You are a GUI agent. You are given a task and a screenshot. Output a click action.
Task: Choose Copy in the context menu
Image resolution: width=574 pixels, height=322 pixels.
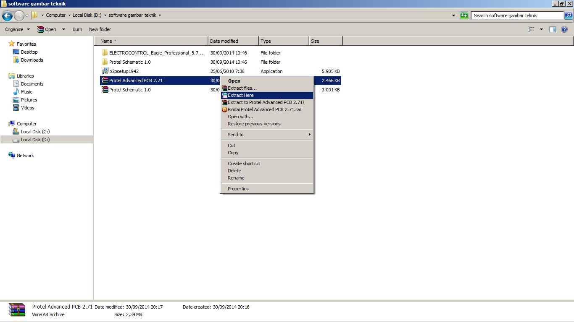tap(267, 153)
